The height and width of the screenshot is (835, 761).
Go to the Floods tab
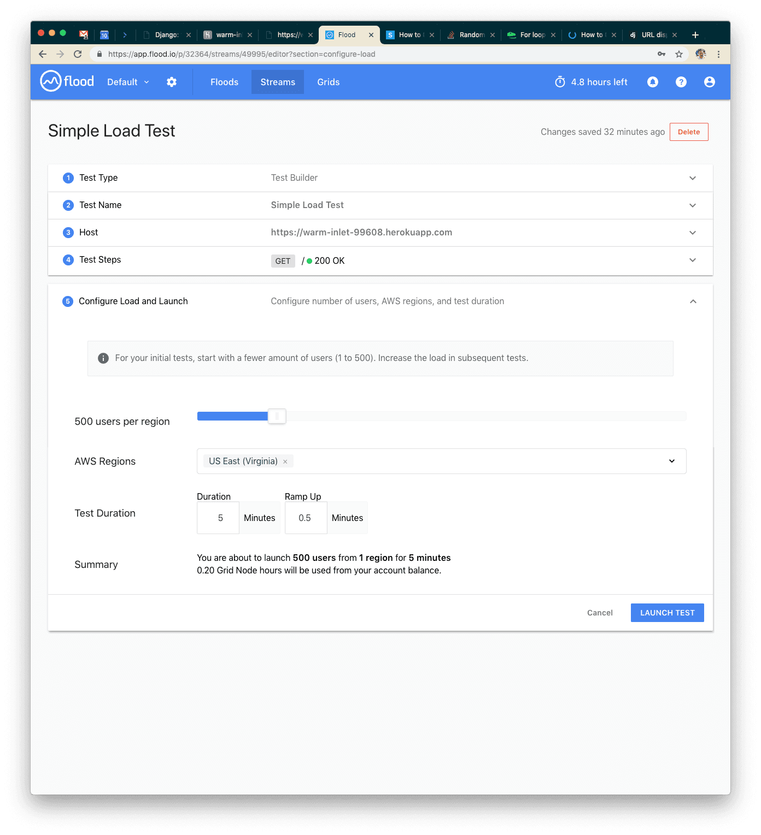click(224, 82)
